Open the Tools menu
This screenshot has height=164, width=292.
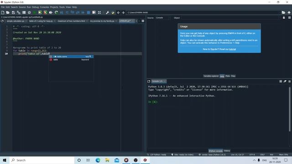[62, 7]
